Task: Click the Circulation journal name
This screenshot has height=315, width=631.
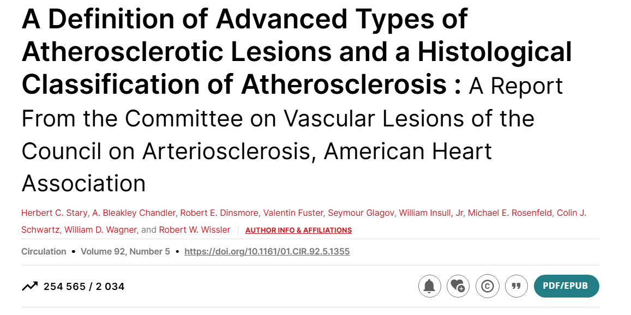Action: pos(44,251)
